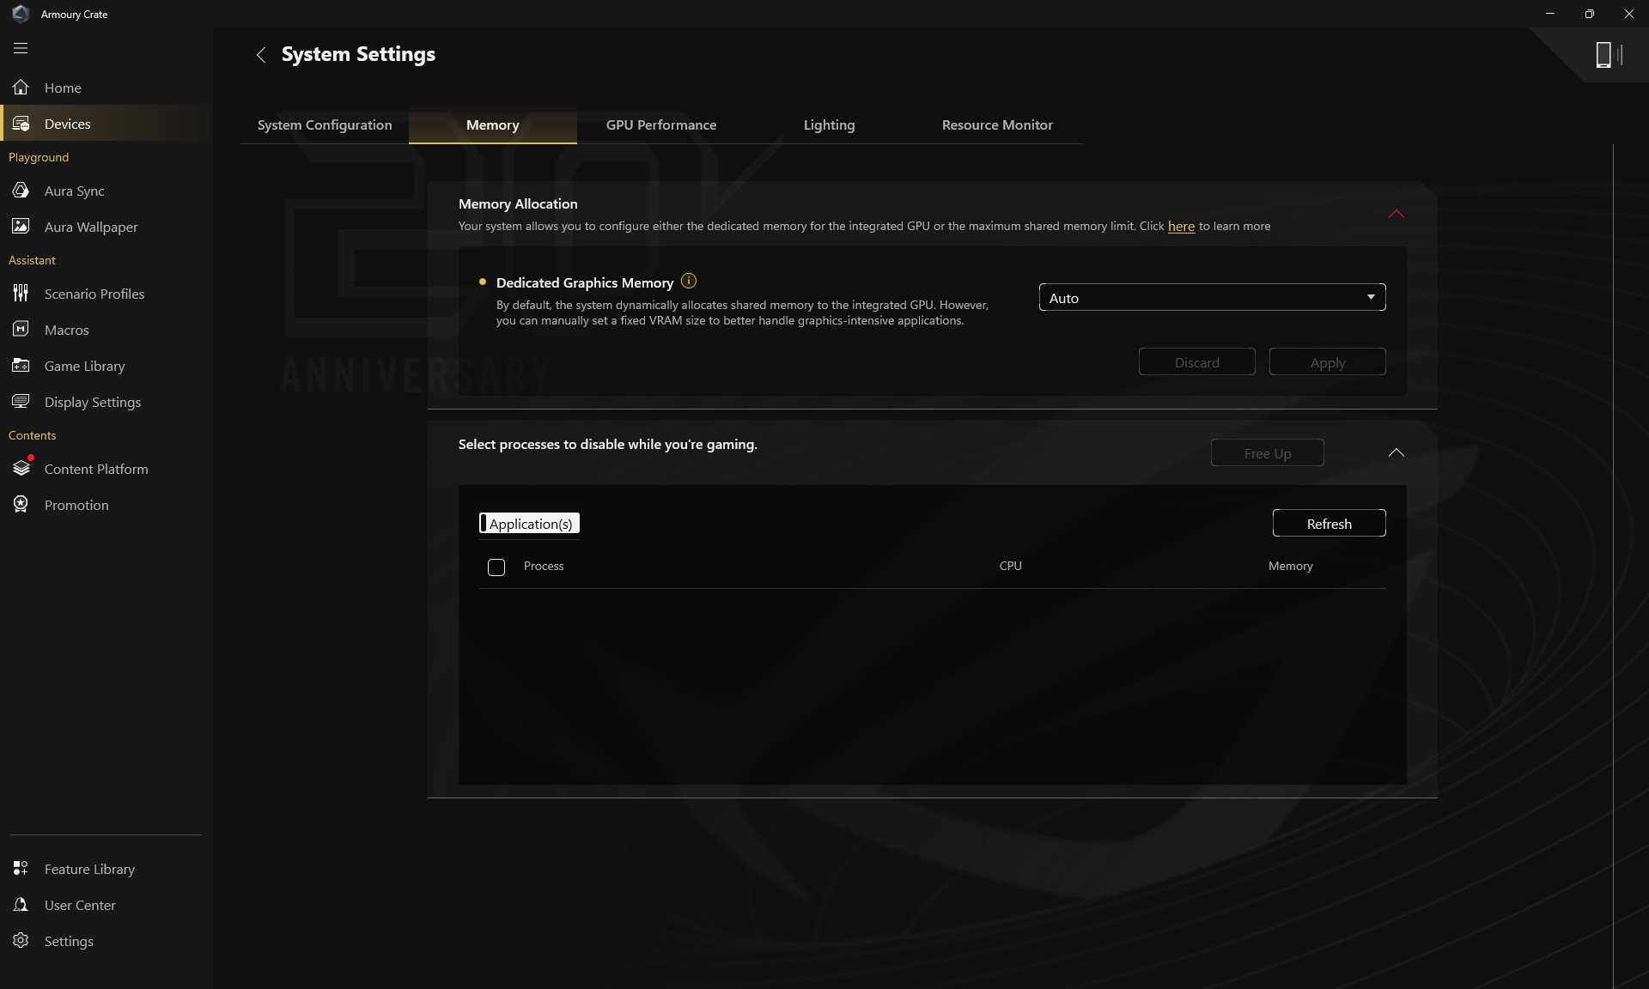This screenshot has height=989, width=1649.
Task: Open the Lighting tab
Action: (830, 125)
